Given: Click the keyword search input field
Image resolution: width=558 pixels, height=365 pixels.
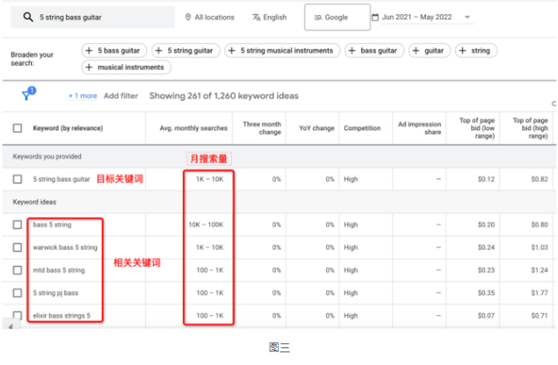Looking at the screenshot, I should point(93,17).
